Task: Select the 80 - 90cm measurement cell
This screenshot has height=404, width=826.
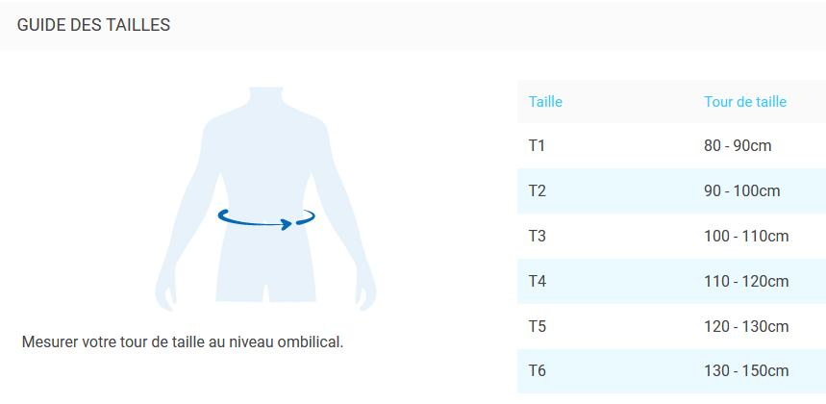Action: click(x=738, y=145)
